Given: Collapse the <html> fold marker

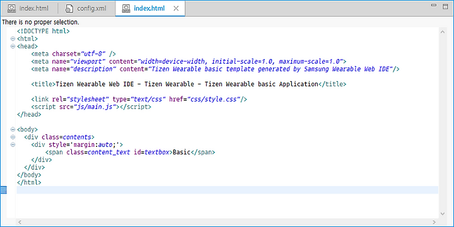Looking at the screenshot, I should tap(13, 38).
